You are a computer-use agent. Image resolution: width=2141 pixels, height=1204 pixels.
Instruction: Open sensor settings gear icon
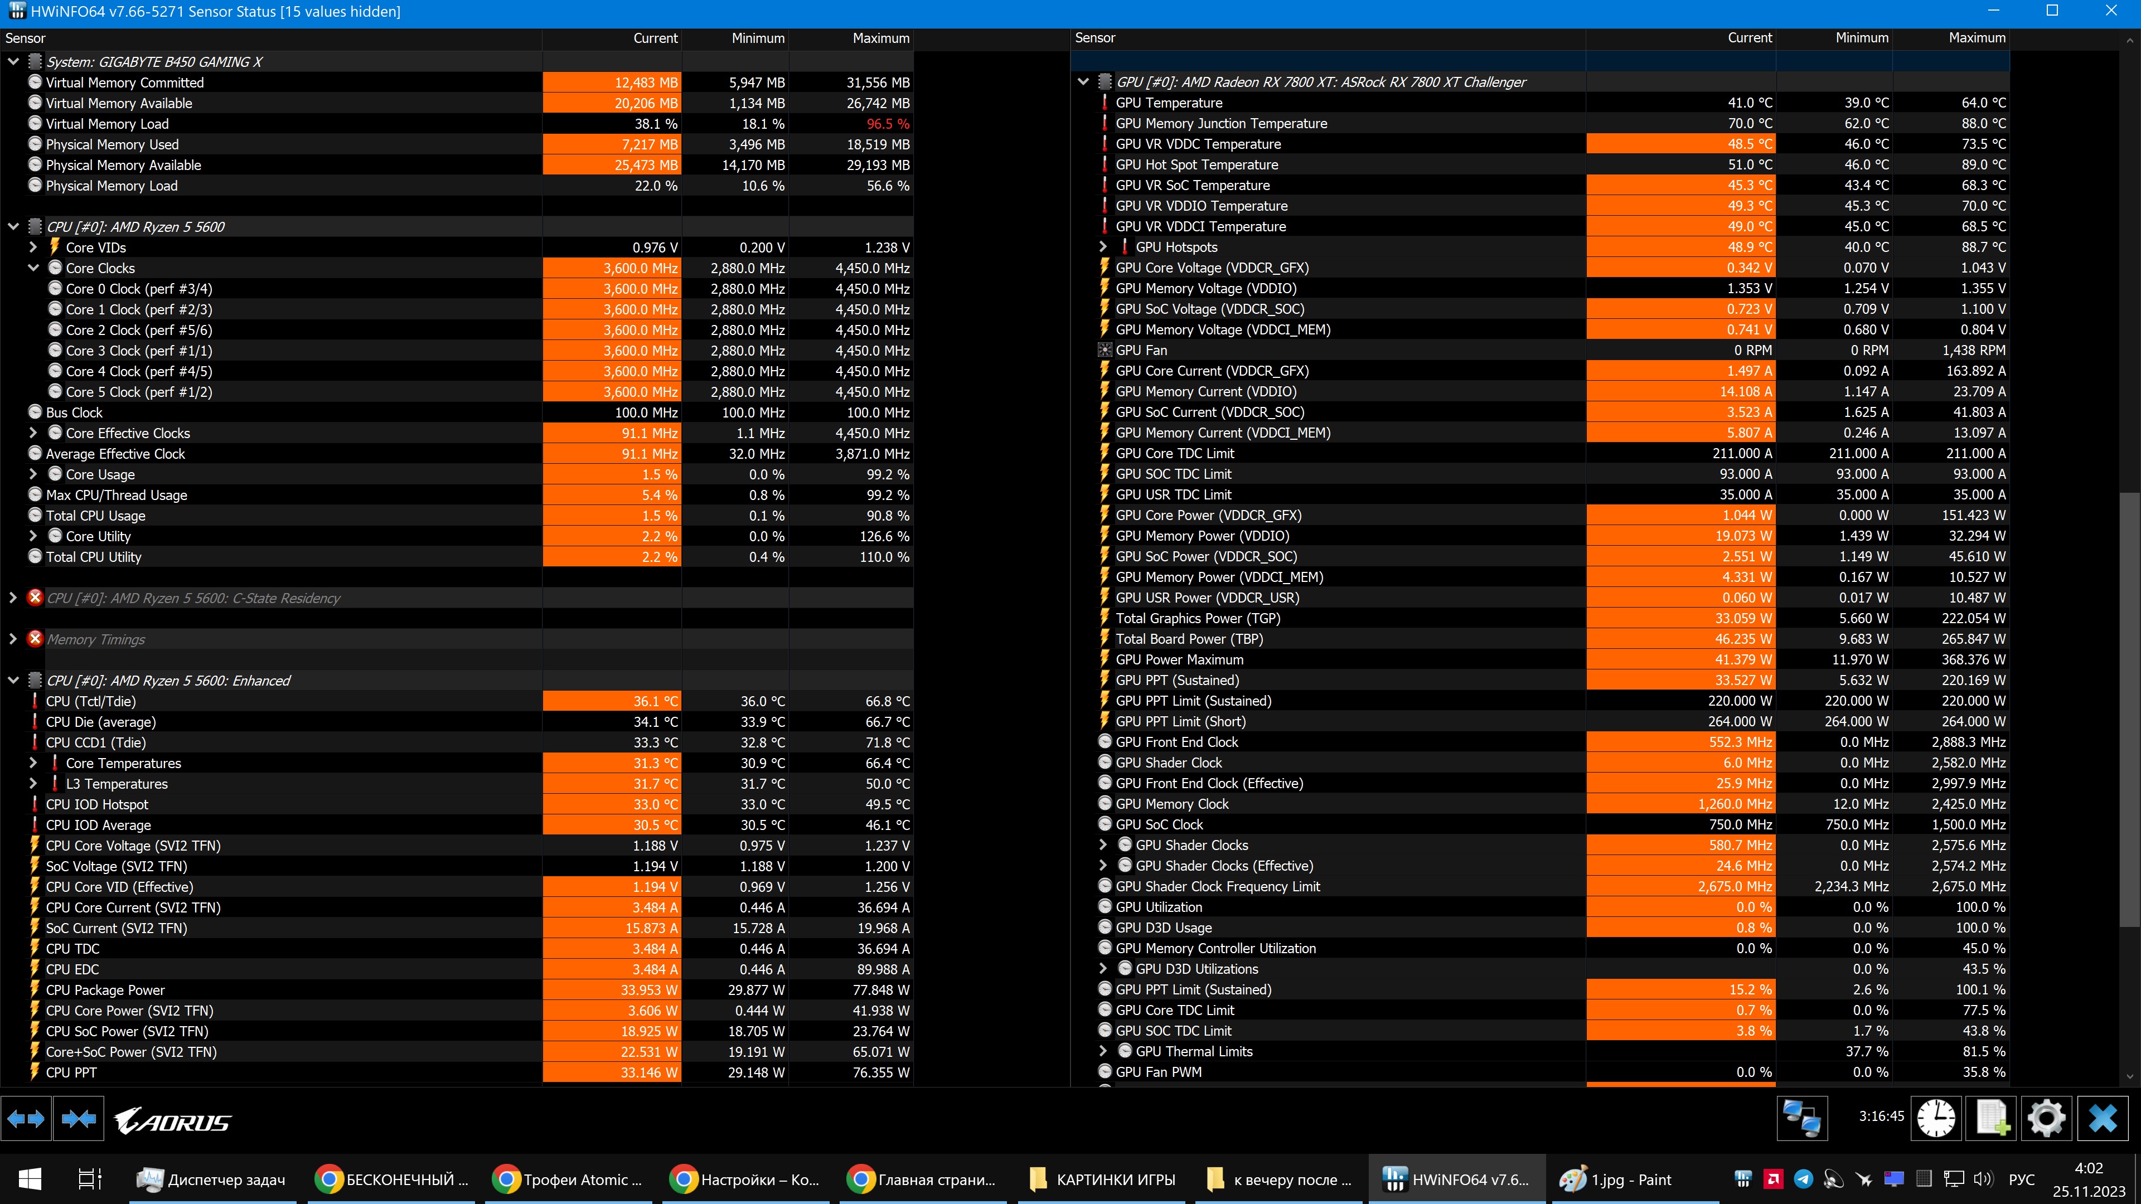[x=2046, y=1118]
